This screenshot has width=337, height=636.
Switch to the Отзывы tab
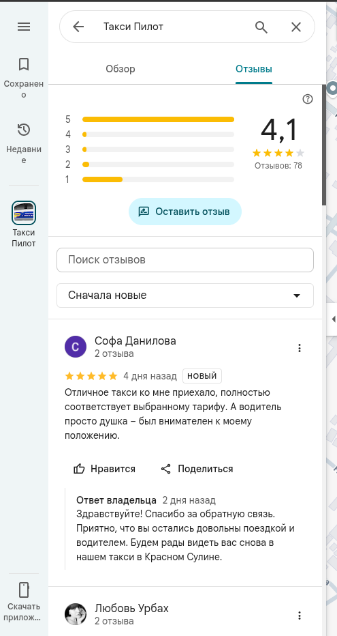pos(254,69)
